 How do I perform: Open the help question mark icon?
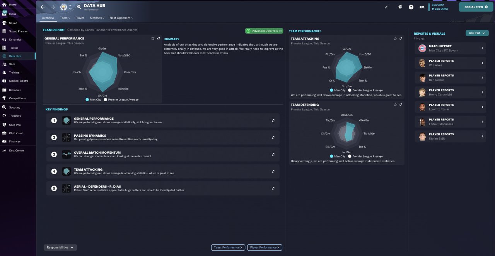click(411, 7)
